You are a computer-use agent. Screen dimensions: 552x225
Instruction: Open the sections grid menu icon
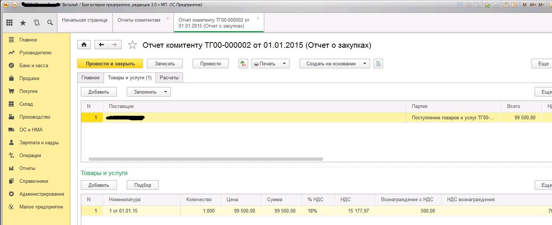pos(10,23)
